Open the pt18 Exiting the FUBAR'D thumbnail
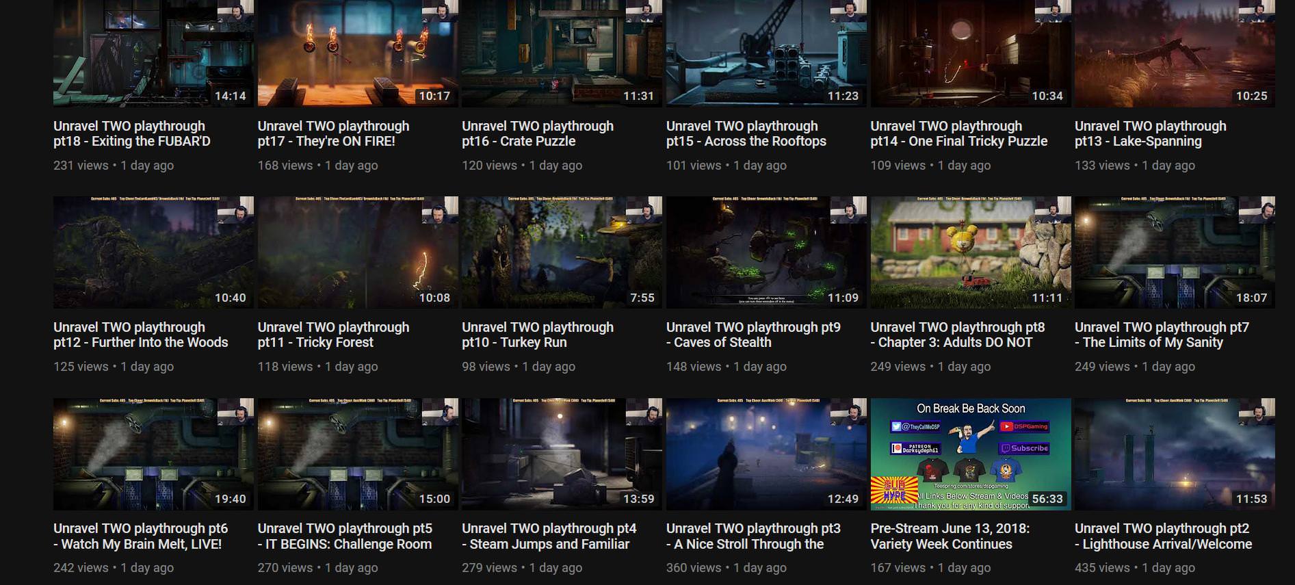 (x=153, y=53)
